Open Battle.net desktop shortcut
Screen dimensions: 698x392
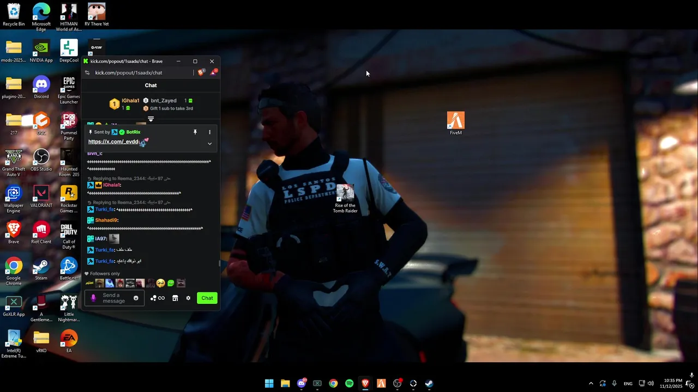click(69, 269)
